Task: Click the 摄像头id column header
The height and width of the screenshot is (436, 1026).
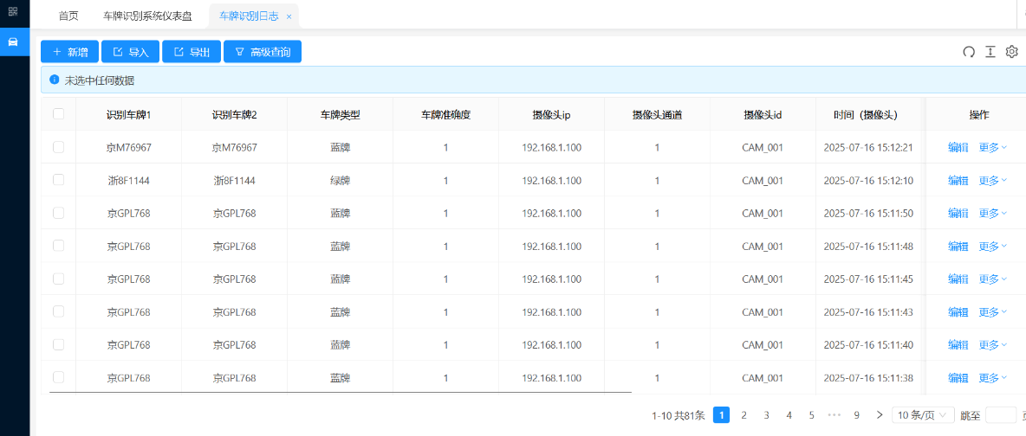Action: (763, 114)
